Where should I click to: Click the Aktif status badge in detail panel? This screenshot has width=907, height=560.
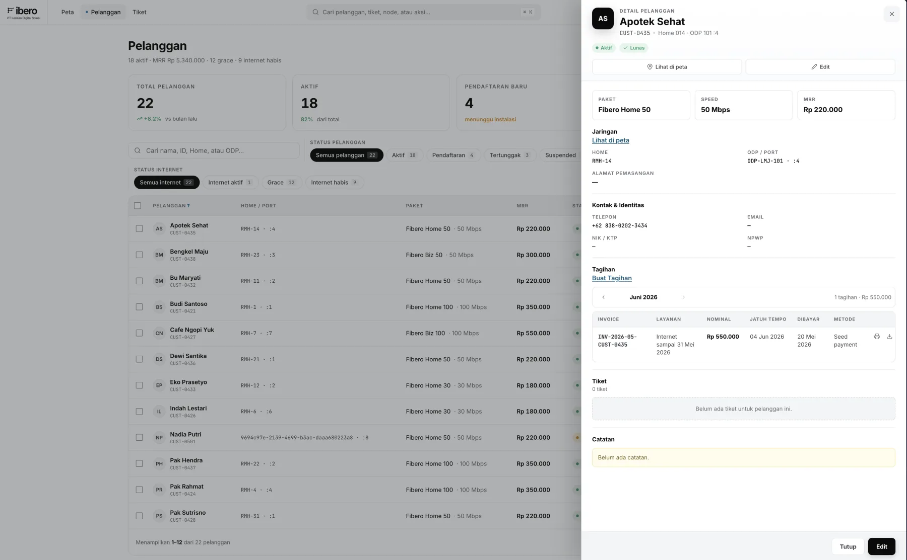(x=604, y=48)
